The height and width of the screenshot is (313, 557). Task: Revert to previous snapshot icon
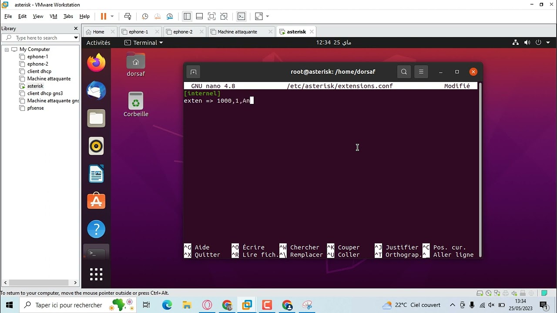click(158, 17)
